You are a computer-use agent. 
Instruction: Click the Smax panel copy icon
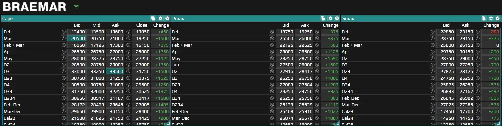[484, 19]
